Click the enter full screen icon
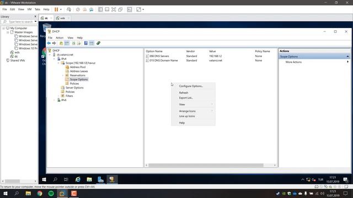The height and width of the screenshot is (198, 353). pyautogui.click(x=114, y=9)
